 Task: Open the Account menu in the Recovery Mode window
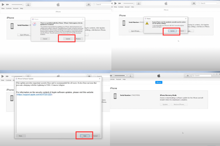coord(119,79)
